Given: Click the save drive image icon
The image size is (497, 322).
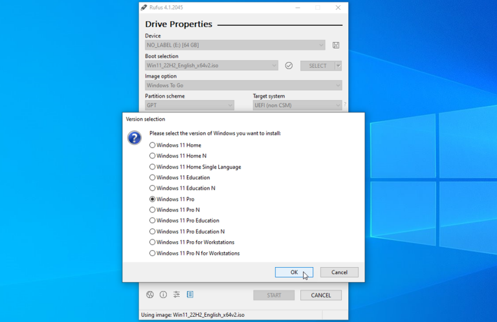Looking at the screenshot, I should [x=336, y=45].
